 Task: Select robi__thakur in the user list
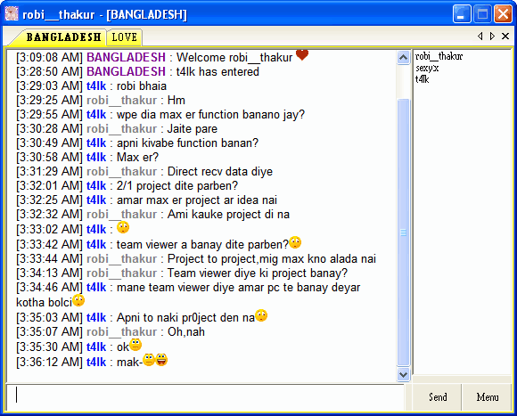[439, 56]
